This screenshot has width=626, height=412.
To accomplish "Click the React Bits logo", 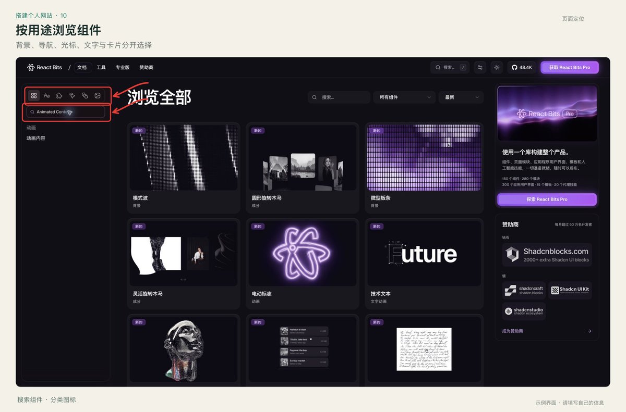I will point(44,67).
